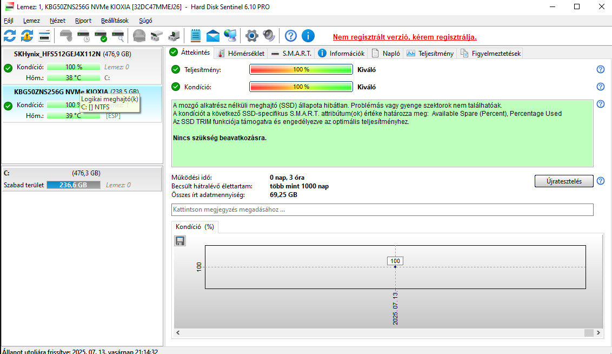The image size is (612, 354).
Task: Select the SKHynix_HFS512GEJ4X112N disk entry
Action: [x=82, y=65]
